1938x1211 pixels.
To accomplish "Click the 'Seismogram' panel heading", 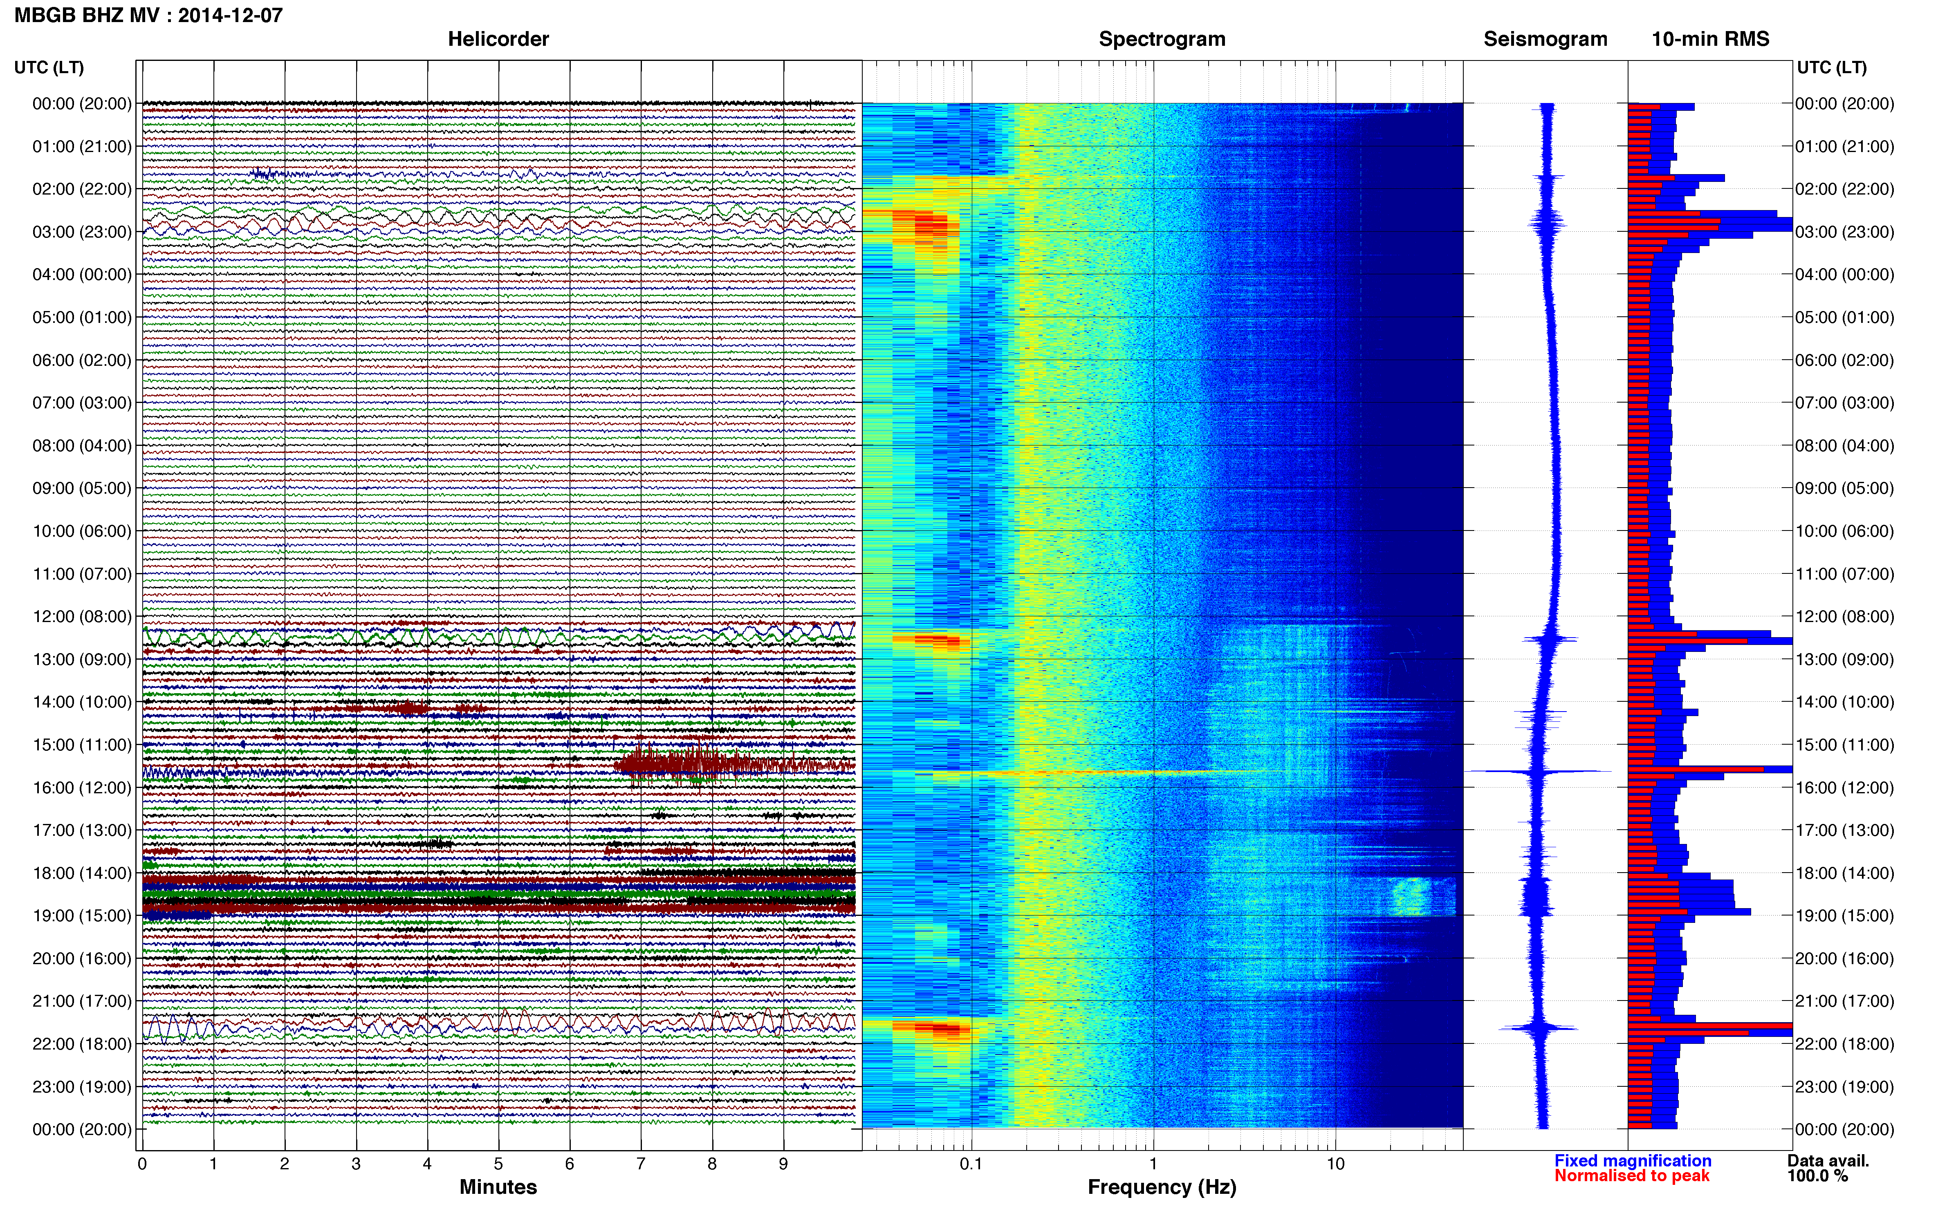I will pos(1545,39).
